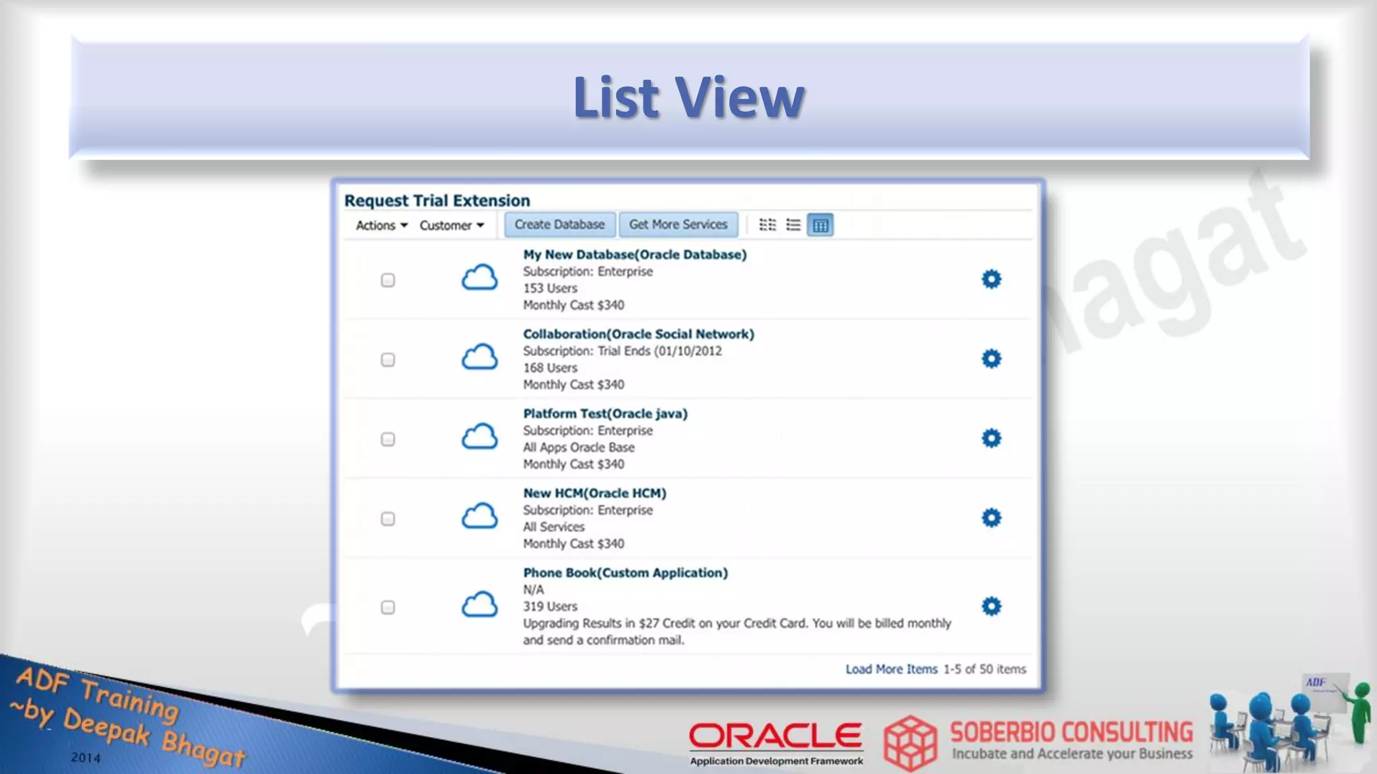Tick the New HCM row checkbox

coord(388,519)
